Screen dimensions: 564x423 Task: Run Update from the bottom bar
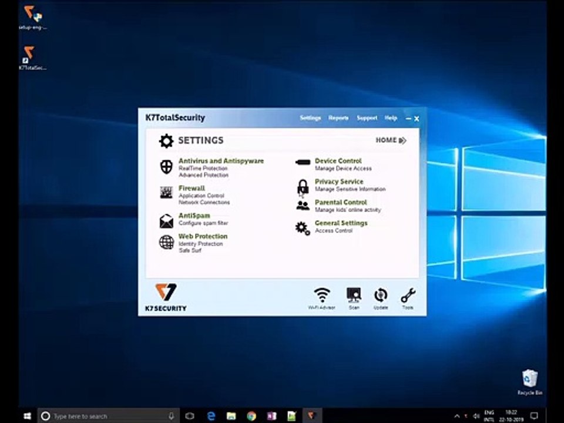[381, 298]
